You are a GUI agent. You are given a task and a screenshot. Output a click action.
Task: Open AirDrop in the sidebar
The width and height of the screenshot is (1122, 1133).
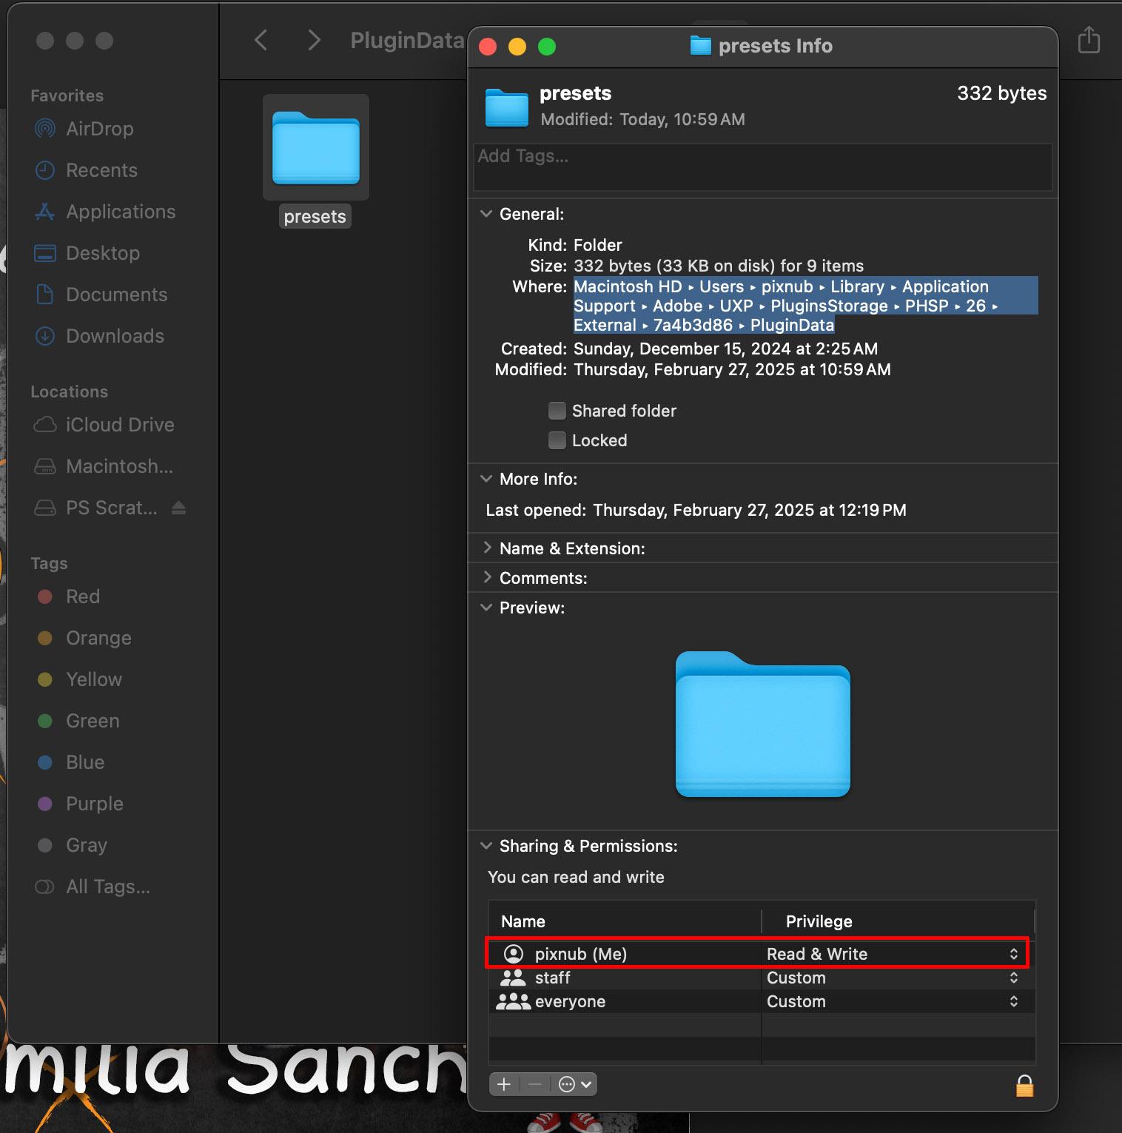[x=99, y=129]
